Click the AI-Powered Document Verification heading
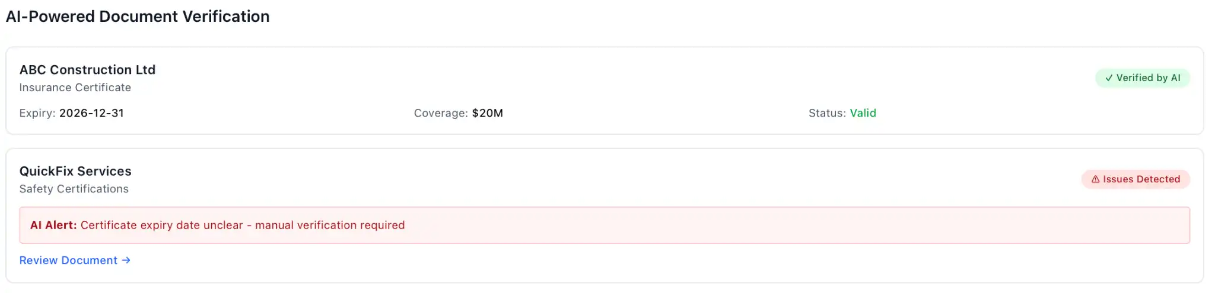 click(x=138, y=17)
